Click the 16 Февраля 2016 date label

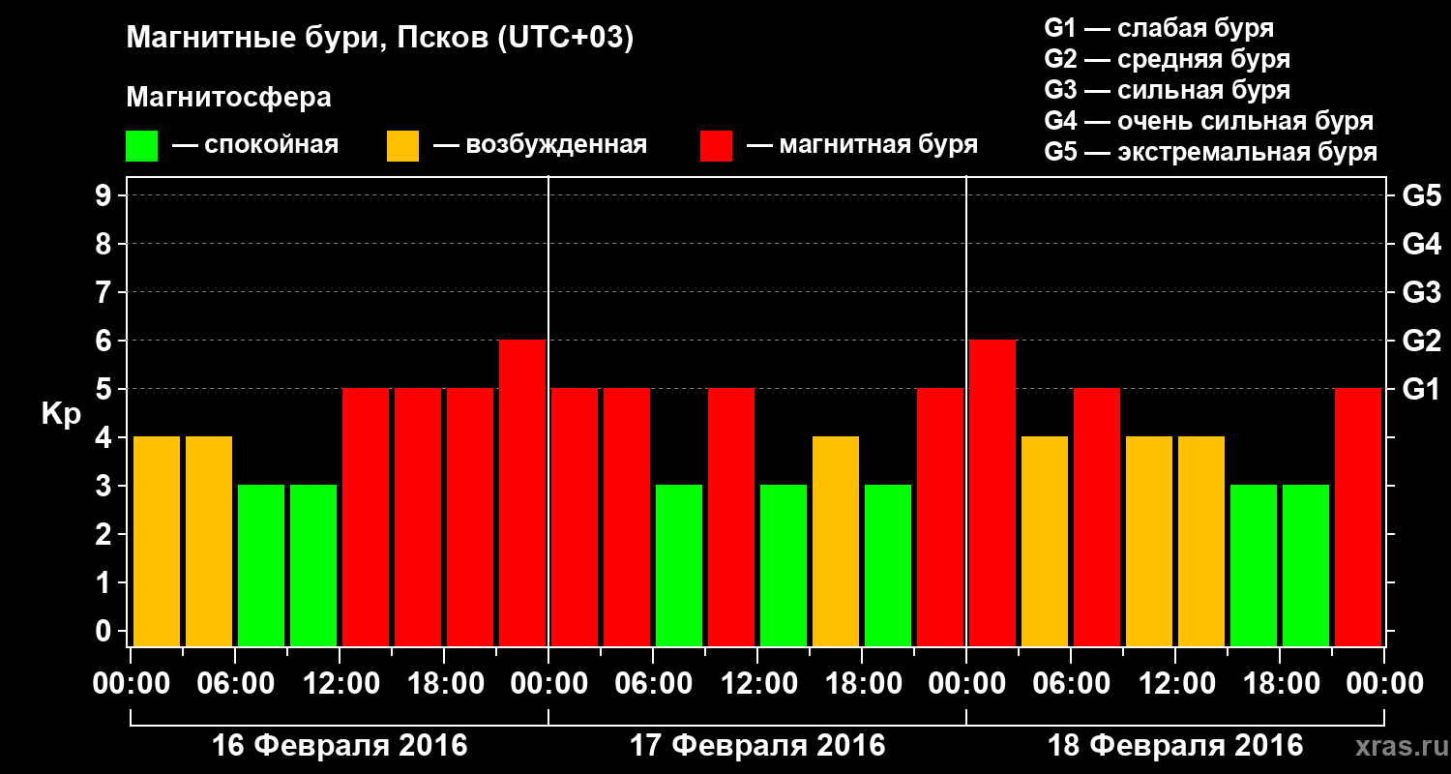click(x=340, y=746)
